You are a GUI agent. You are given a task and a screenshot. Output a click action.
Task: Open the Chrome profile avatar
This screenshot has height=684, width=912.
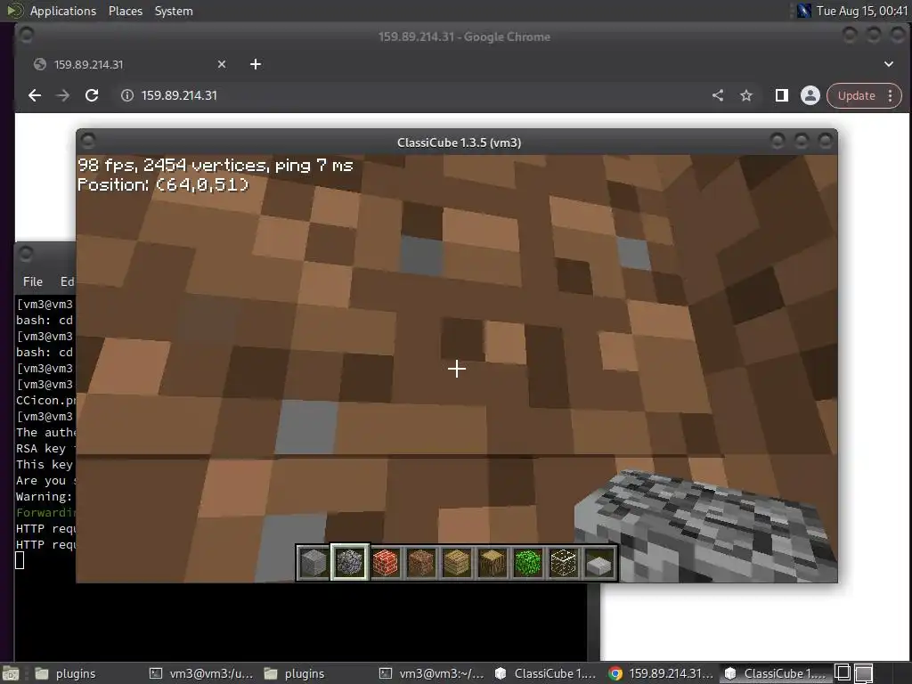click(x=810, y=95)
